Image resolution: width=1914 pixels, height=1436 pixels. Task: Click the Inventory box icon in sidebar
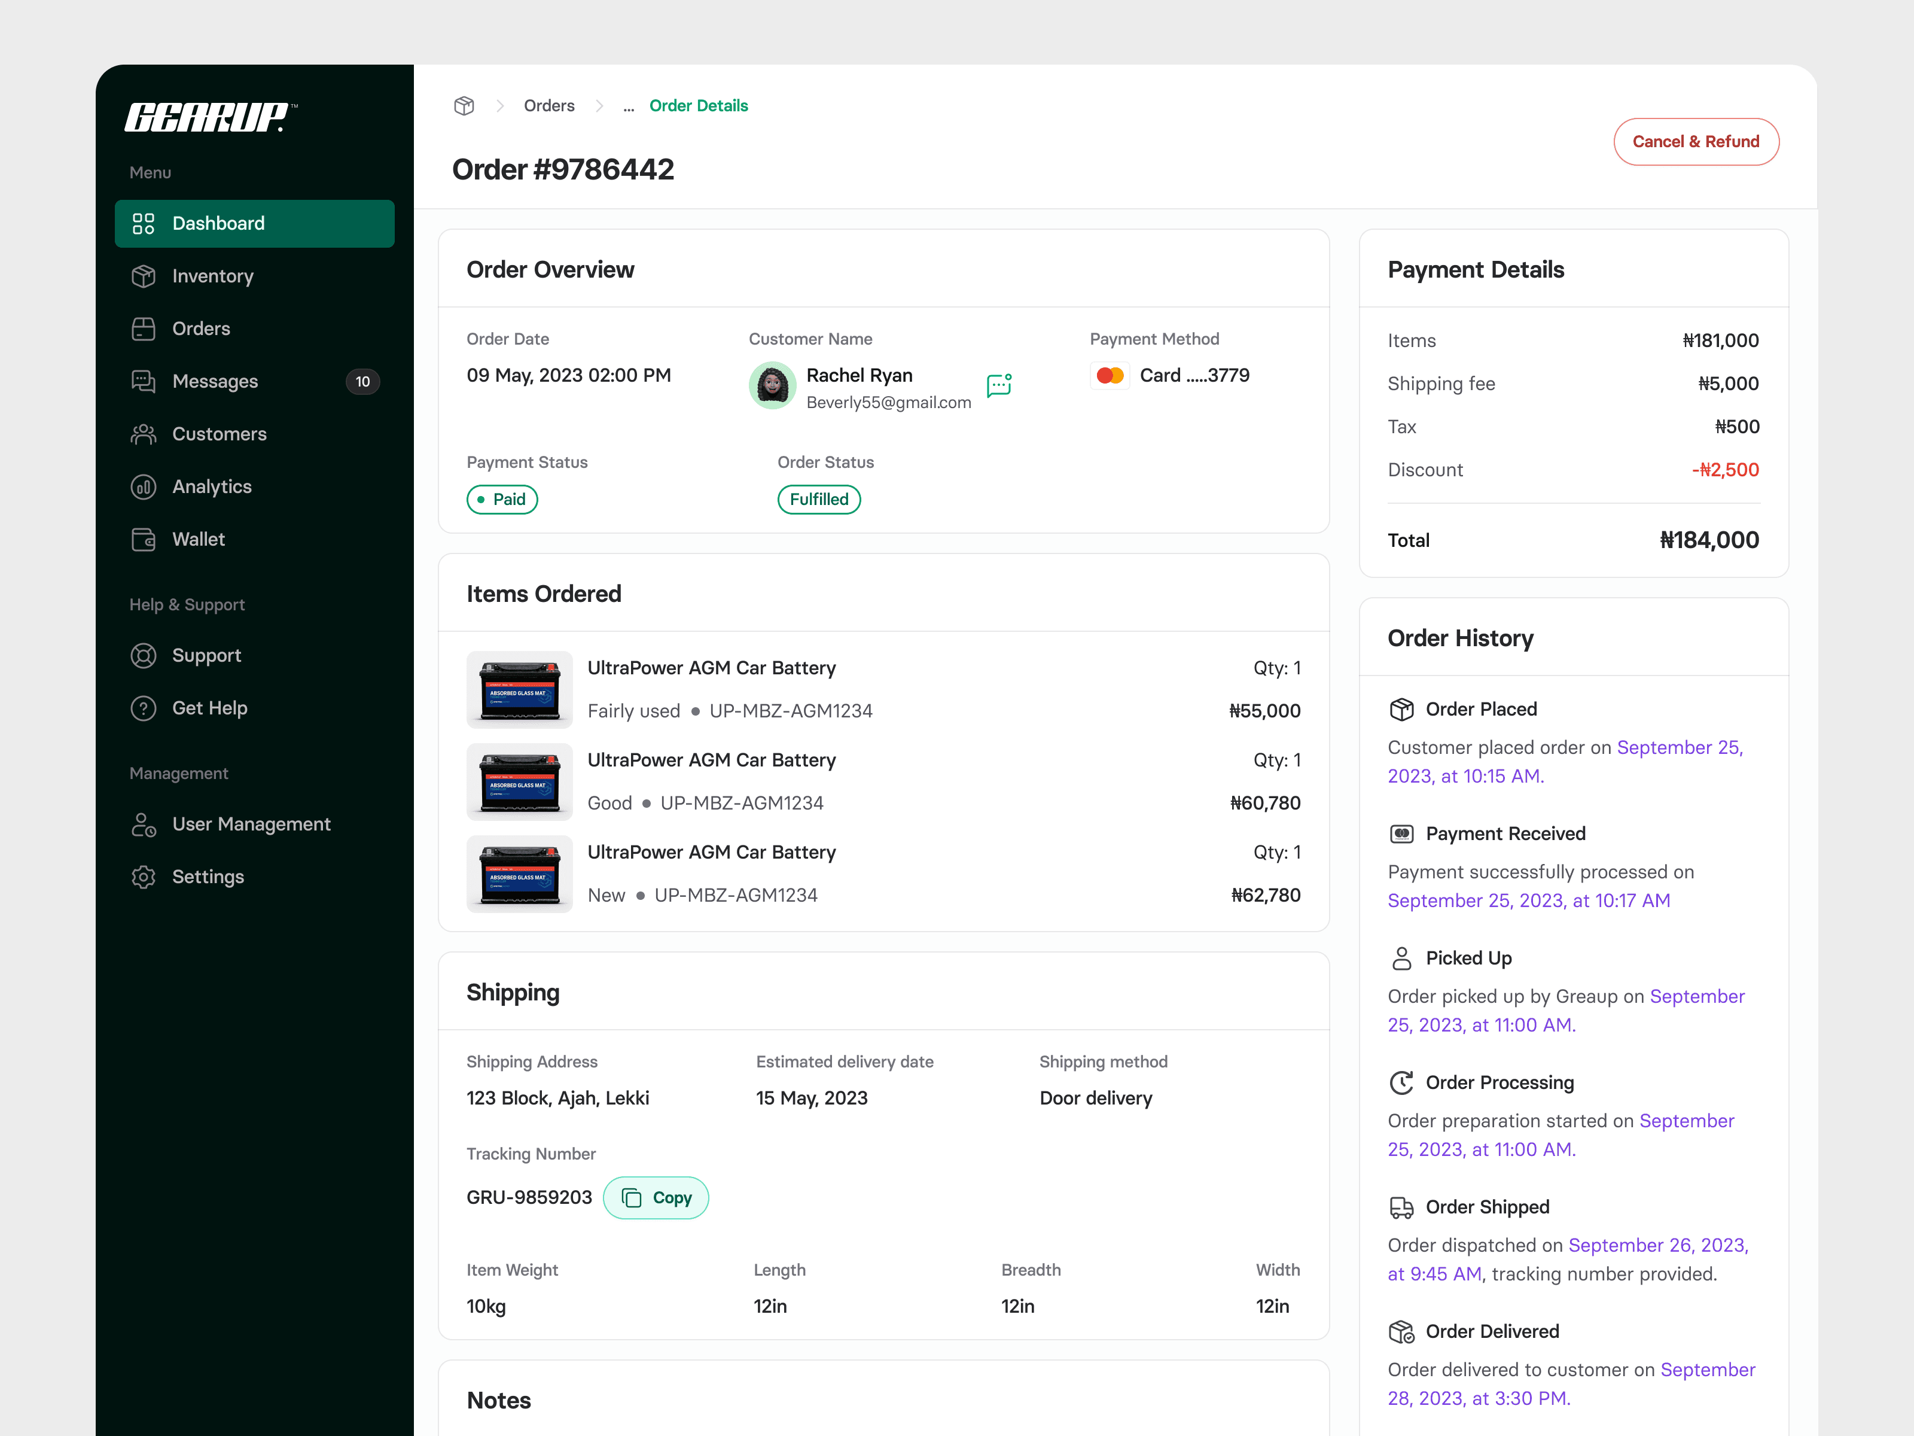(144, 276)
